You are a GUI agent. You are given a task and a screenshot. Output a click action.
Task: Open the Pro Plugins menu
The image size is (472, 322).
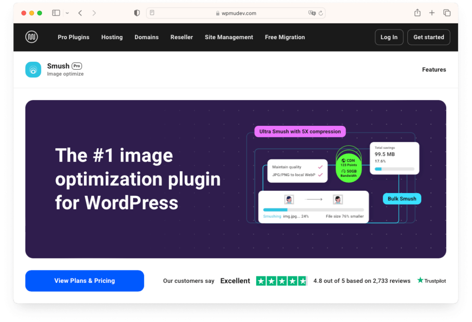pyautogui.click(x=73, y=37)
